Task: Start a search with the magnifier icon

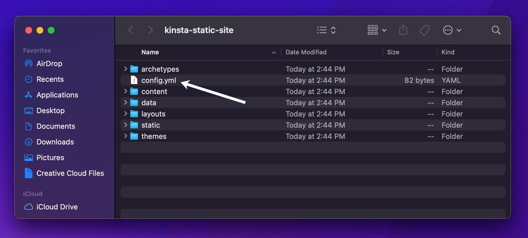Action: point(496,30)
